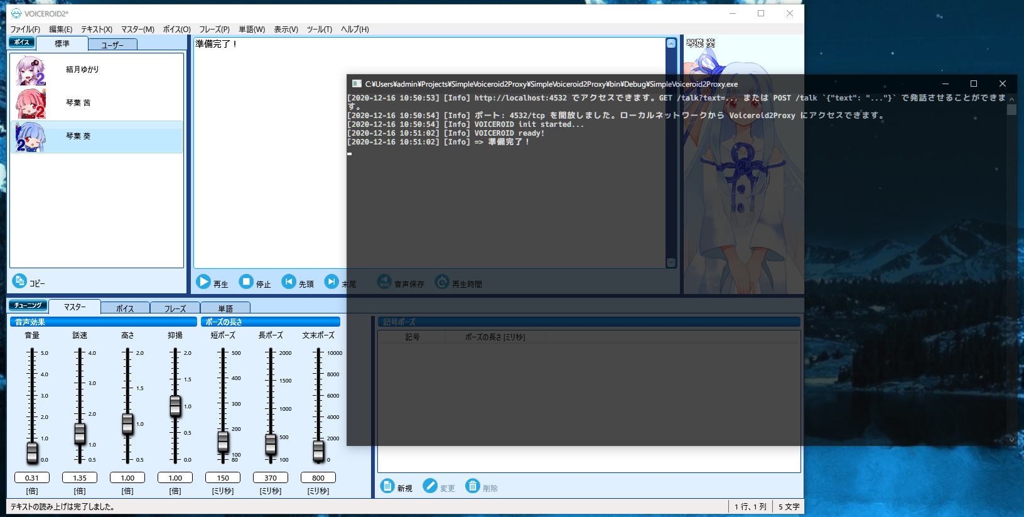Image resolution: width=1024 pixels, height=517 pixels.
Task: Select the フレーズ tuning tab
Action: (x=175, y=308)
